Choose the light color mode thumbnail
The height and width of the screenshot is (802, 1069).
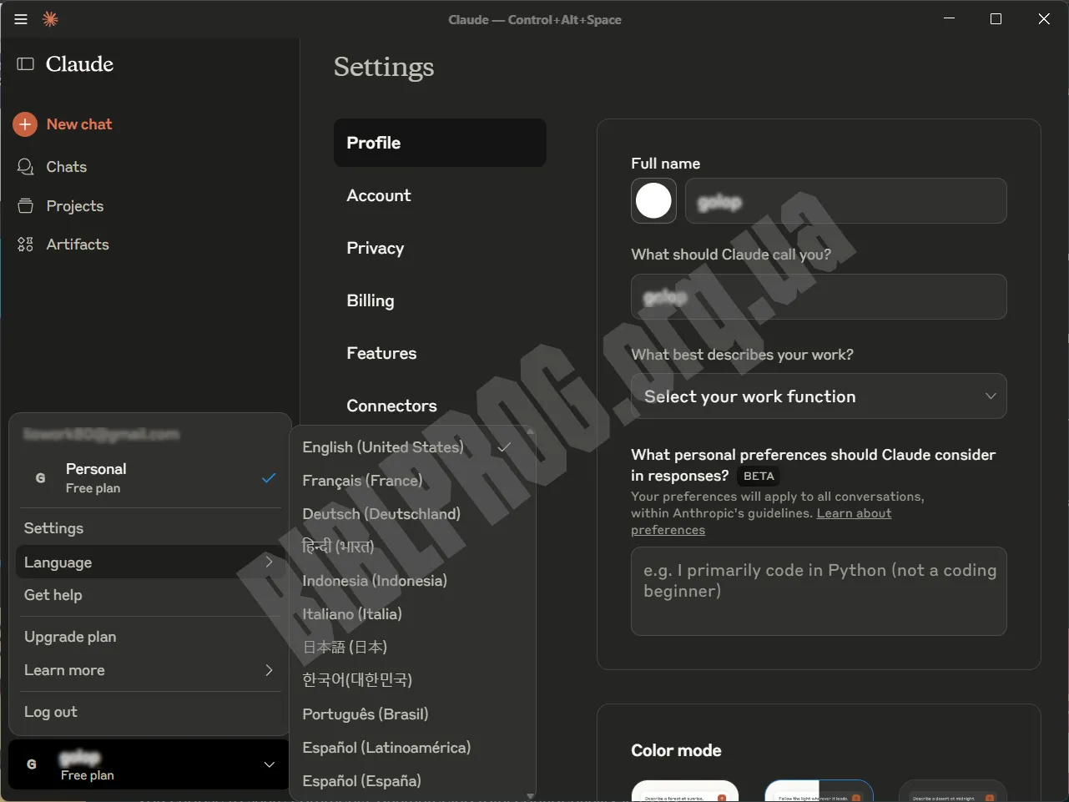685,791
